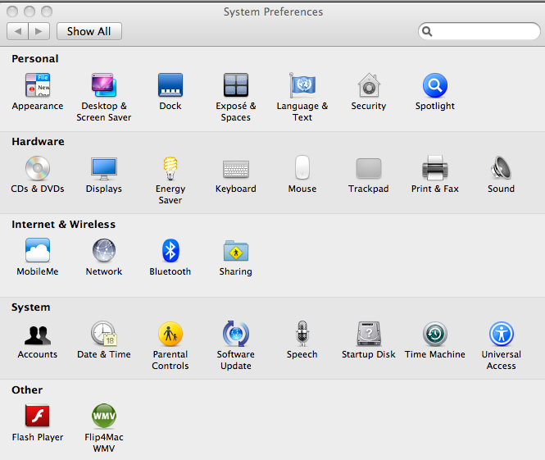Image resolution: width=545 pixels, height=460 pixels.
Task: Open Exposé & Spaces preferences
Action: 236,86
